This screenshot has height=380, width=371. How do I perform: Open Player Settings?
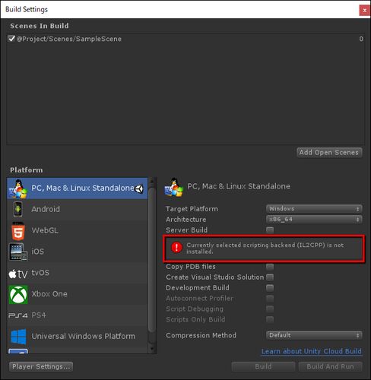41,366
